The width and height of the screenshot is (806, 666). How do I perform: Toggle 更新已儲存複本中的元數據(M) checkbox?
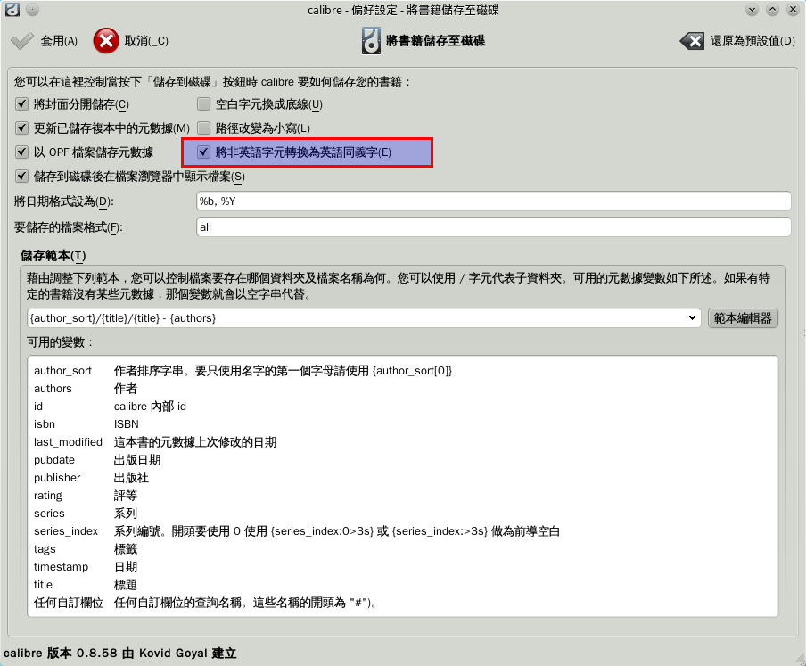click(x=21, y=128)
